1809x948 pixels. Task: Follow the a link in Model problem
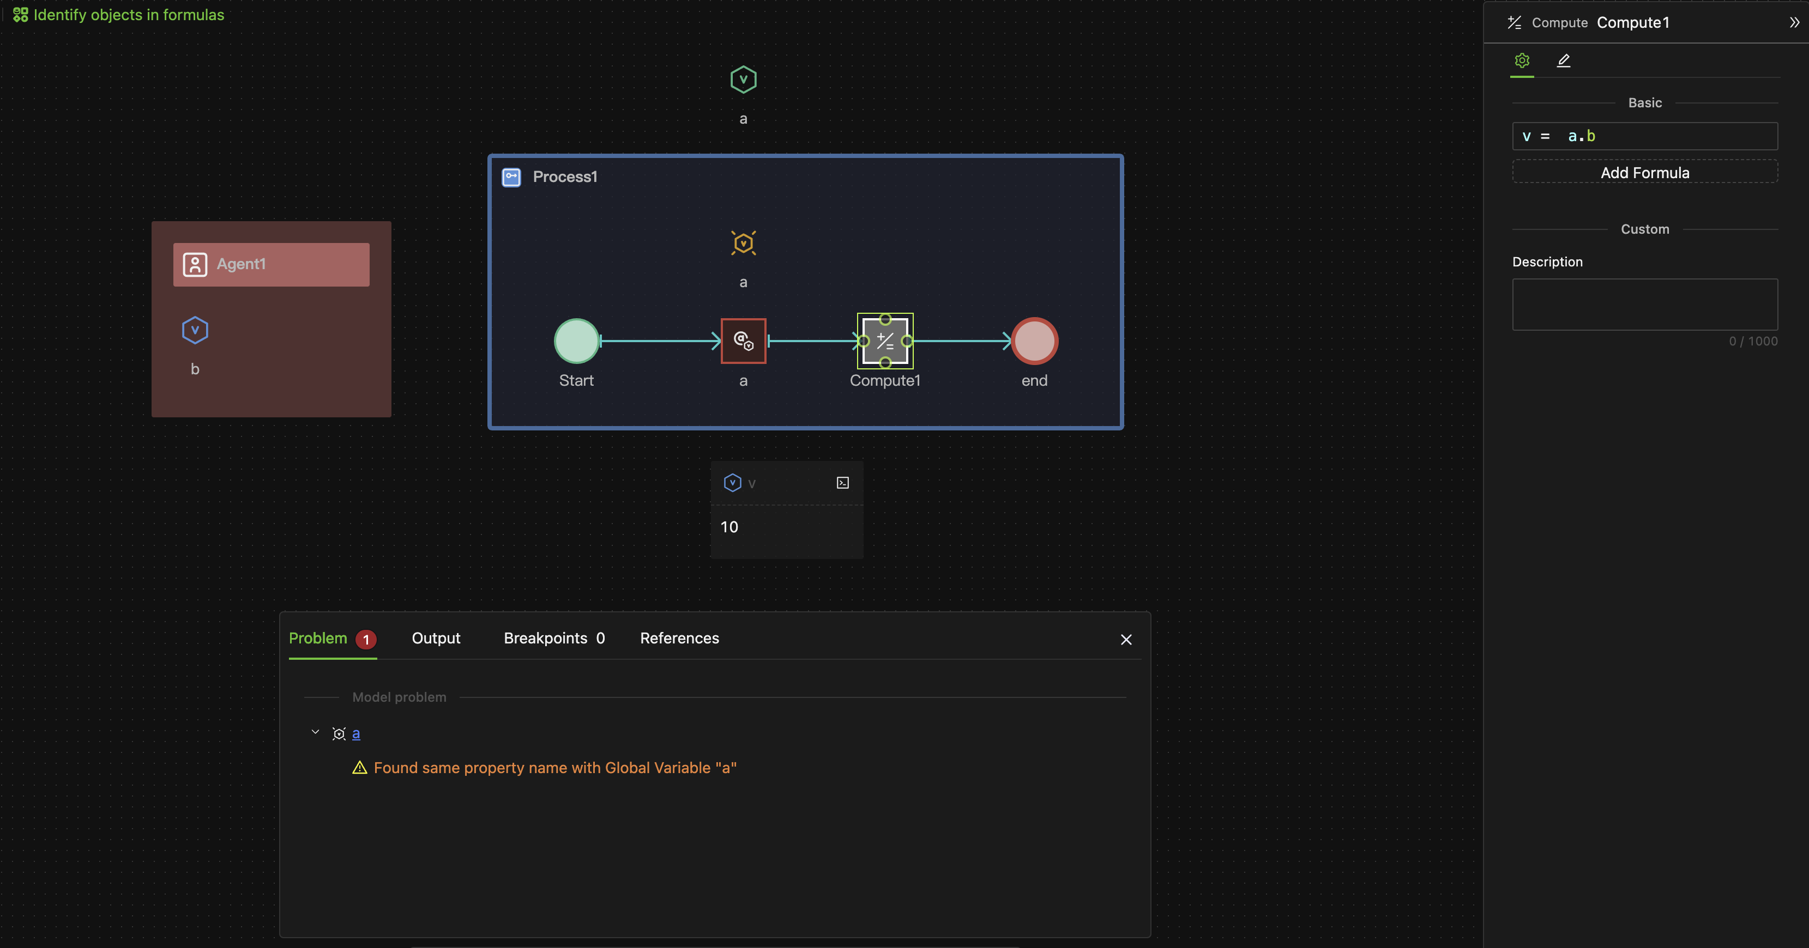[356, 733]
